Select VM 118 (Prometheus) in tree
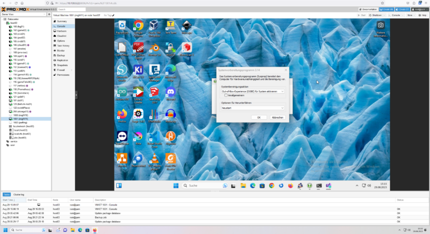The width and height of the screenshot is (430, 234). [21, 90]
